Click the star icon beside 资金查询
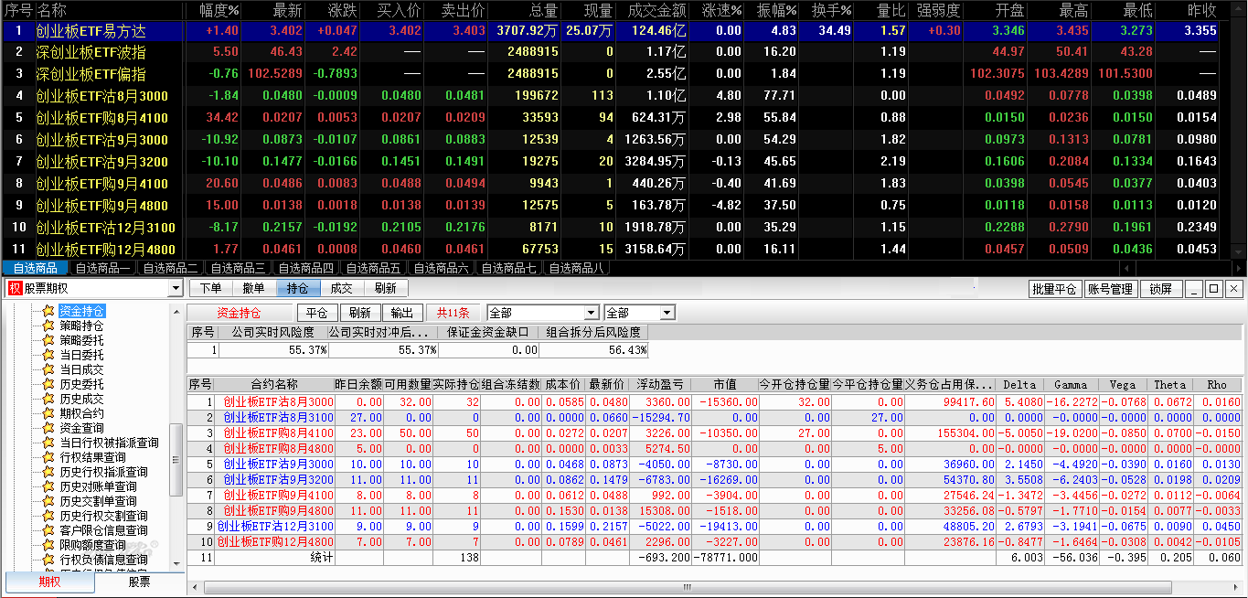This screenshot has width=1248, height=598. click(x=48, y=428)
